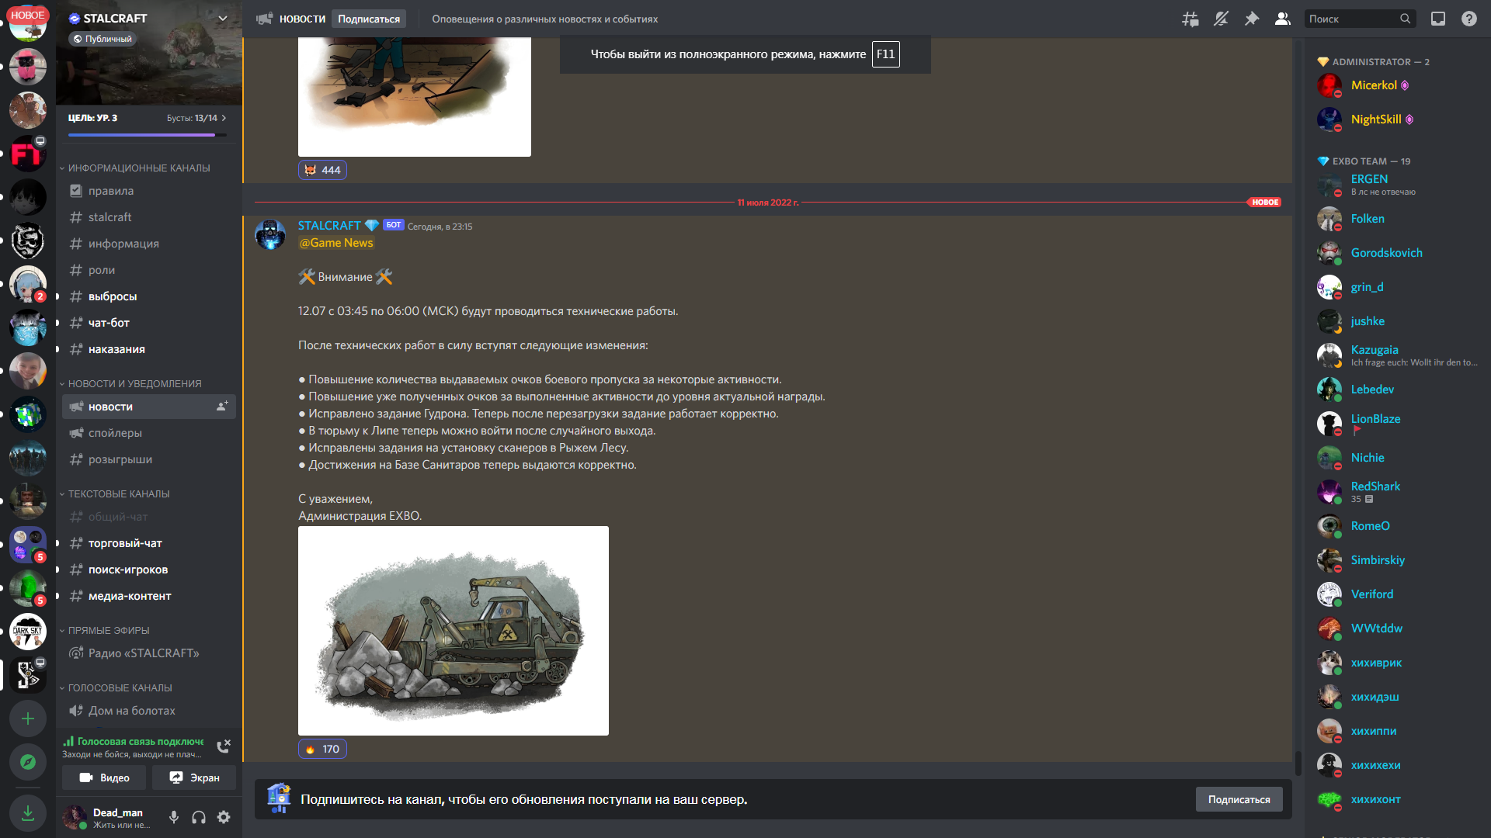Viewport: 1491px width, 838px height.
Task: Toggle the member list icon
Action: (1283, 19)
